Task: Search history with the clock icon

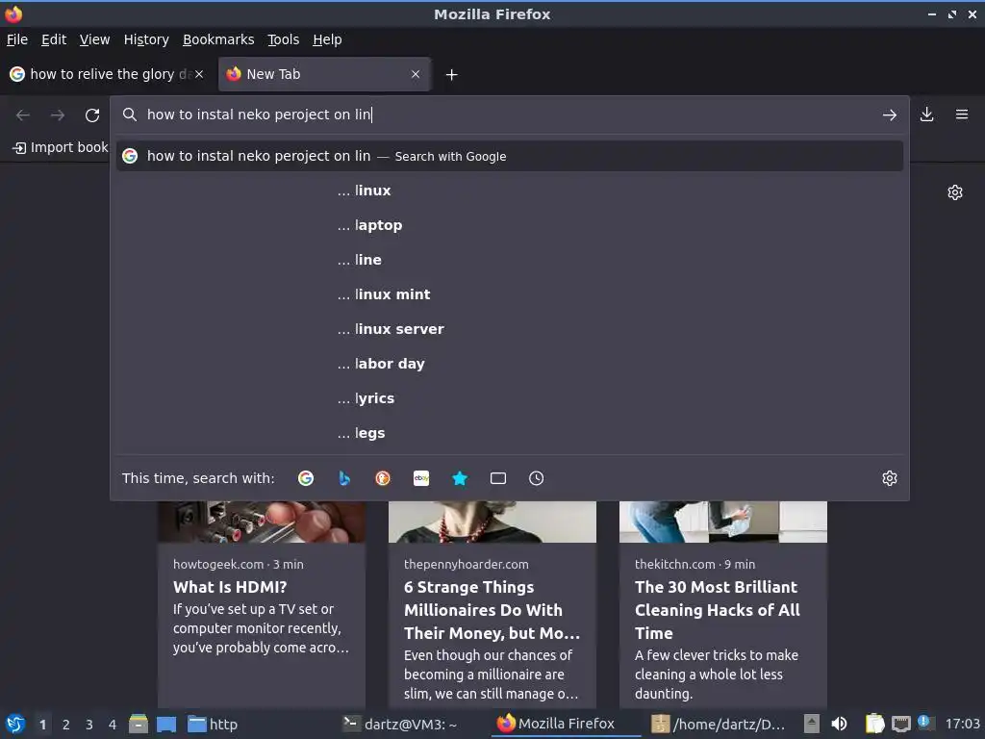Action: click(537, 478)
